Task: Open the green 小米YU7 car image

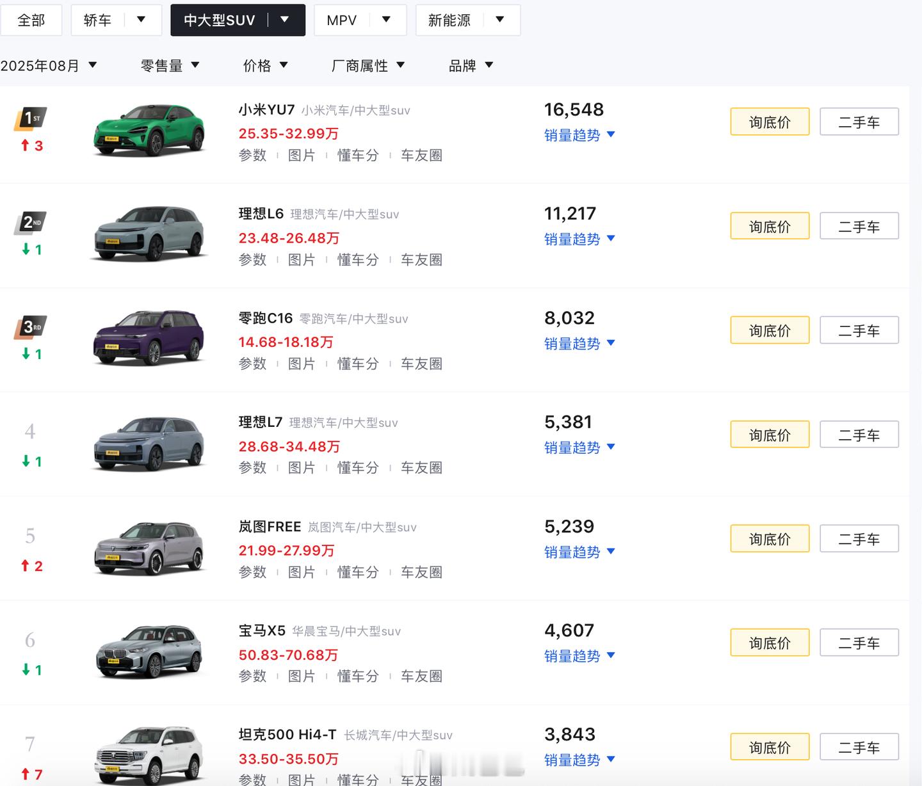Action: coord(149,131)
